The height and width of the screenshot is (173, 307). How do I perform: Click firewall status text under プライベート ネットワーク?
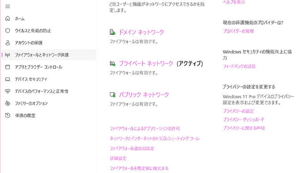coord(134,73)
